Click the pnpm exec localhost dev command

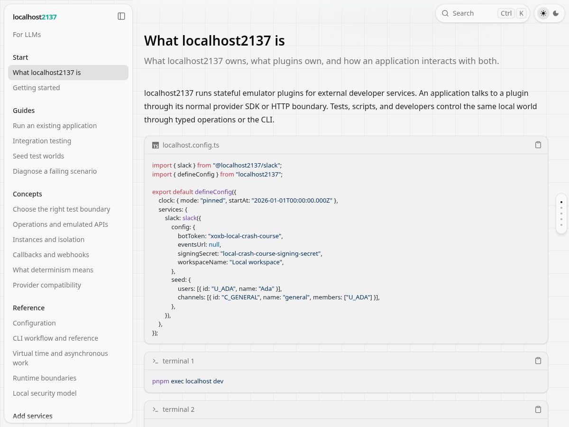point(188,381)
